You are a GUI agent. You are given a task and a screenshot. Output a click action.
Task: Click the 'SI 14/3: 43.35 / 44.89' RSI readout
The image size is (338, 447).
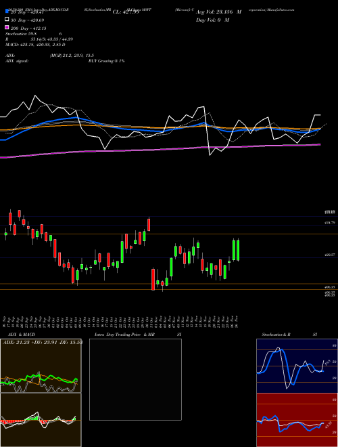(x=52, y=39)
